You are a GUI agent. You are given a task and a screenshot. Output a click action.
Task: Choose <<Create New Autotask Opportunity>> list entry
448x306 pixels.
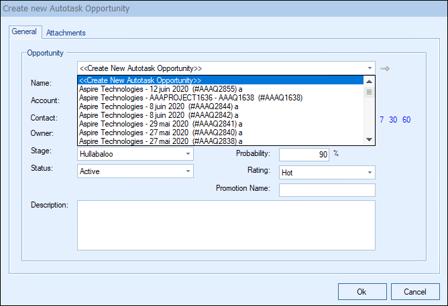(221, 80)
